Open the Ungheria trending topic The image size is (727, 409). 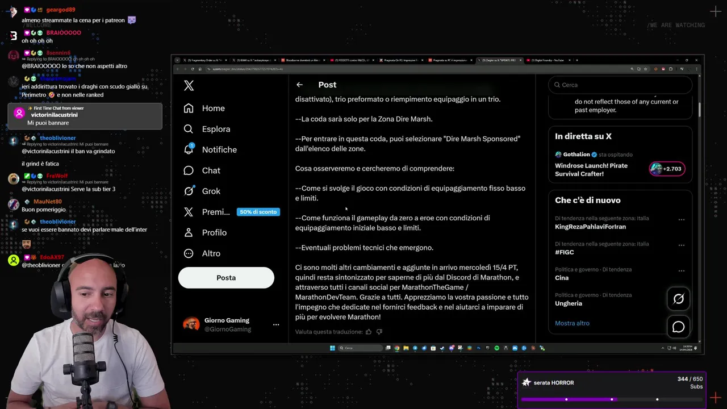coord(569,303)
